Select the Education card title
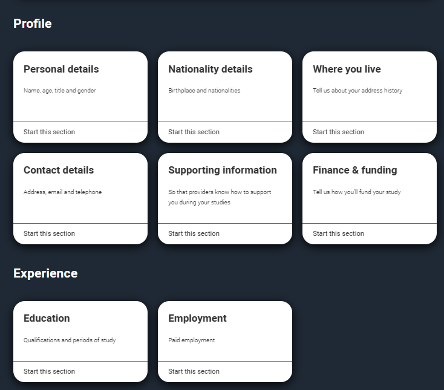Viewport: 444px width, 390px height. 47,318
